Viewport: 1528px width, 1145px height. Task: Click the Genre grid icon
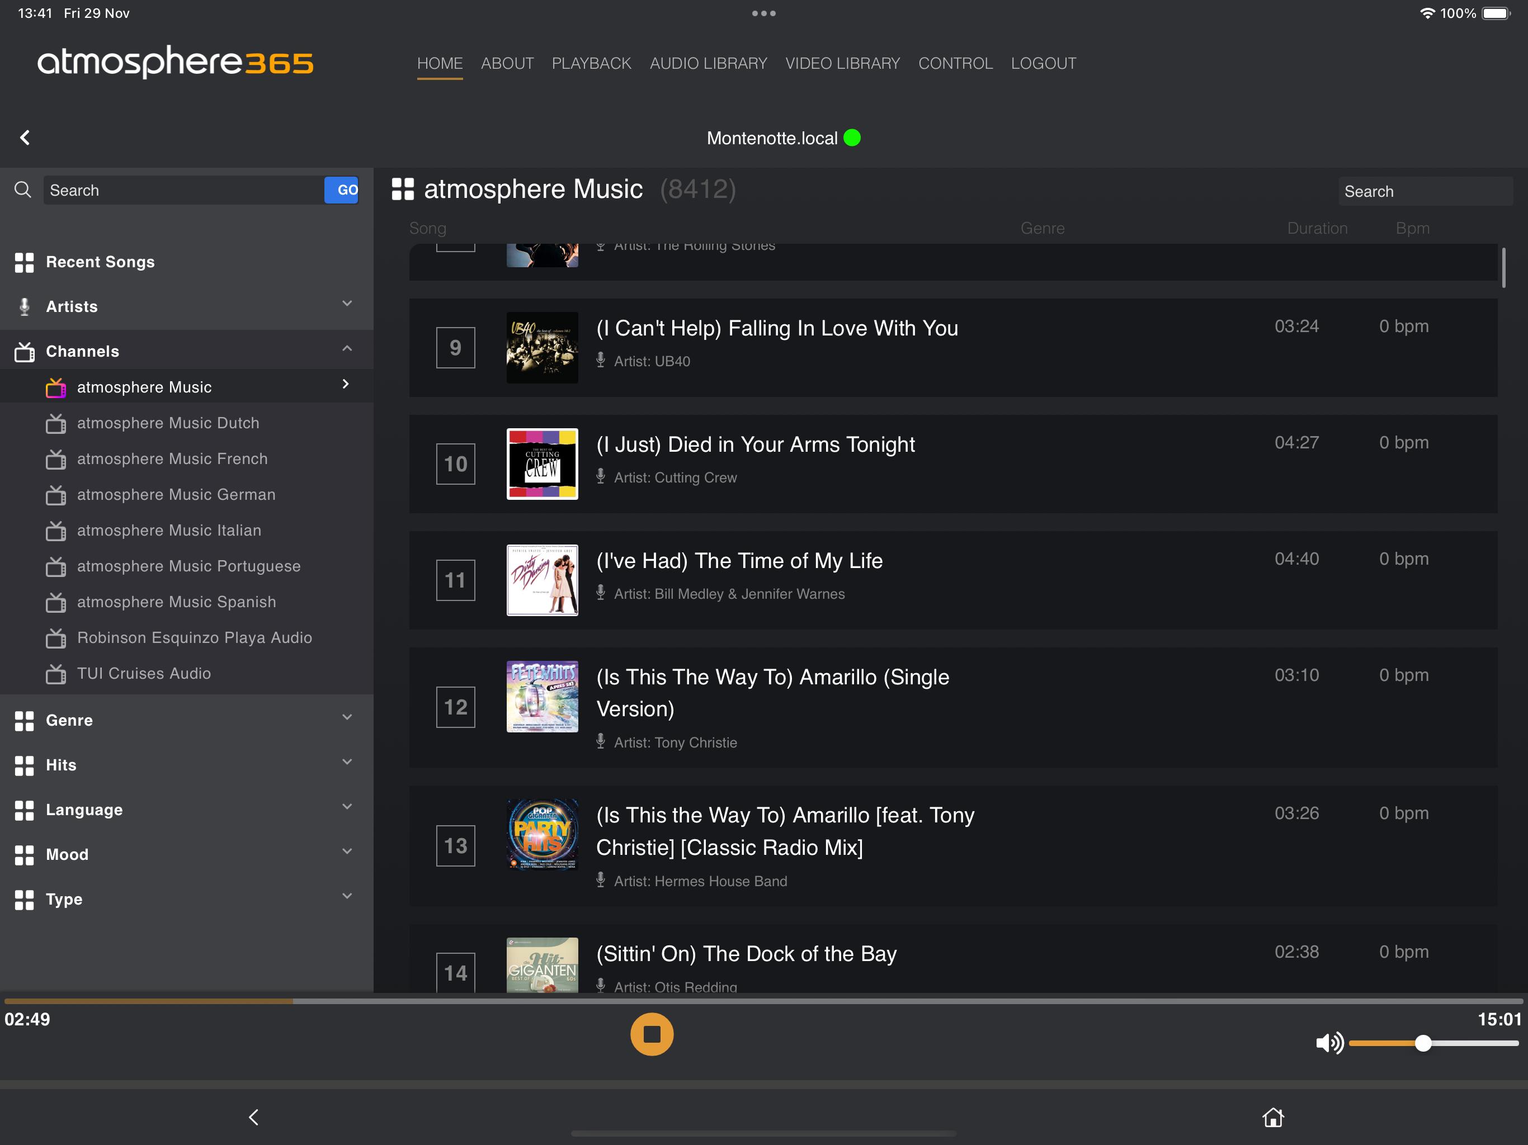point(24,721)
